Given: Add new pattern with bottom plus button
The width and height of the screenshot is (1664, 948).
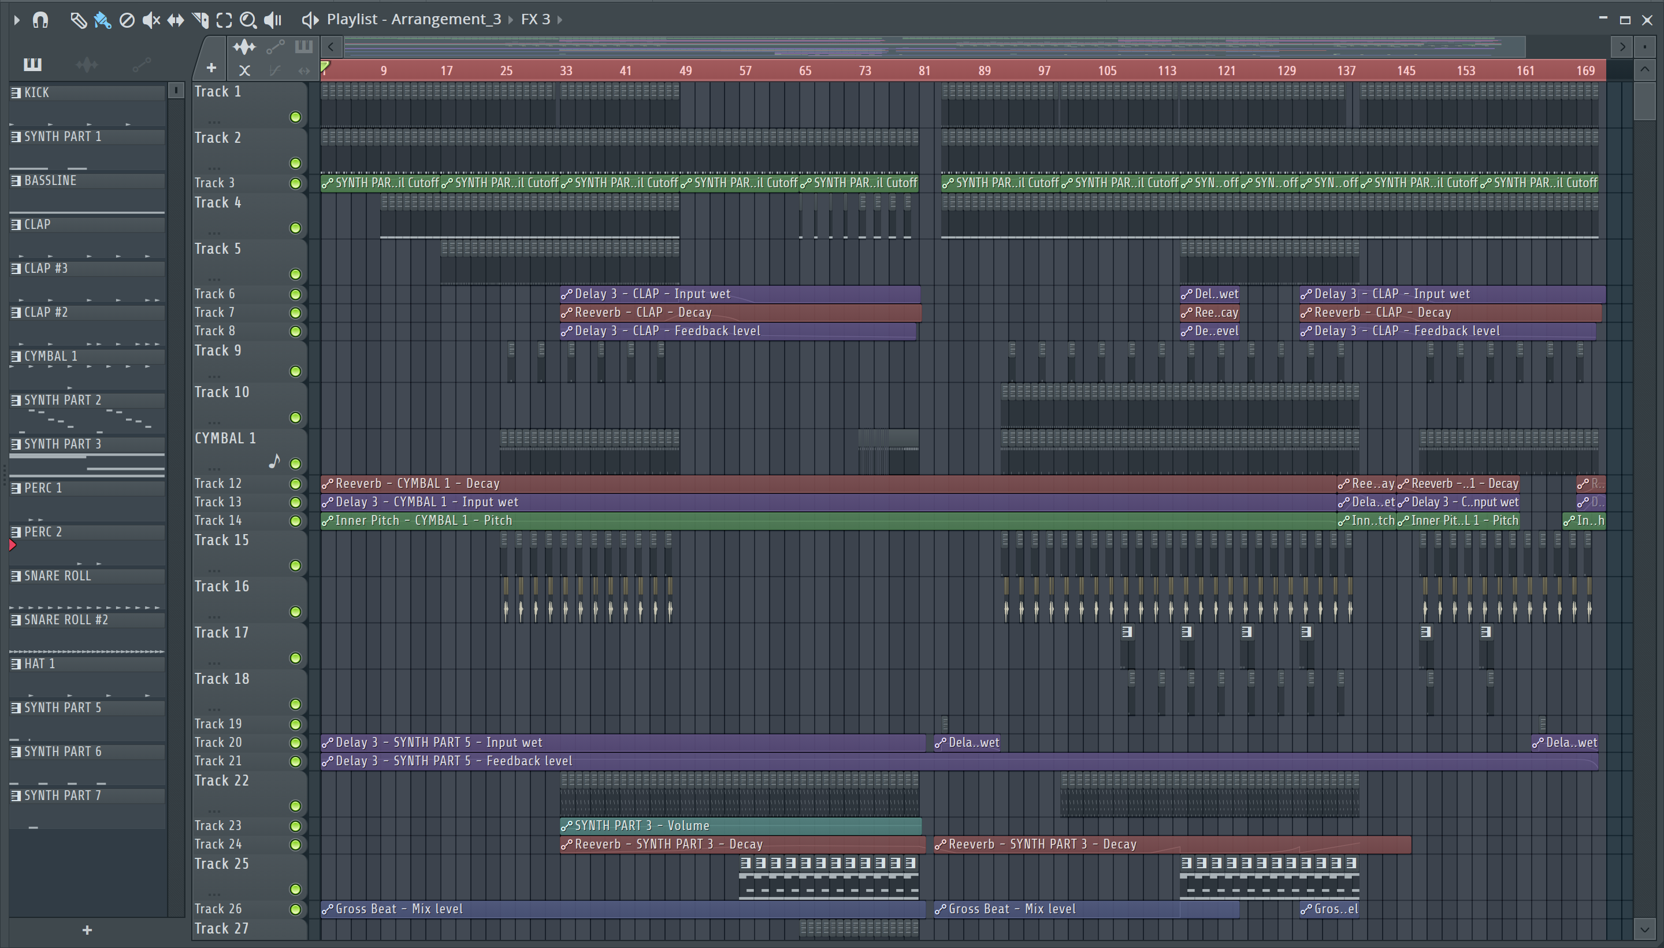Looking at the screenshot, I should (x=87, y=930).
